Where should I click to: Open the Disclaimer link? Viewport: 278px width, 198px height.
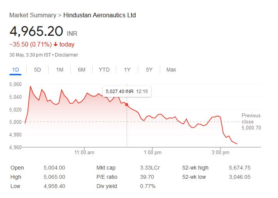click(x=66, y=55)
